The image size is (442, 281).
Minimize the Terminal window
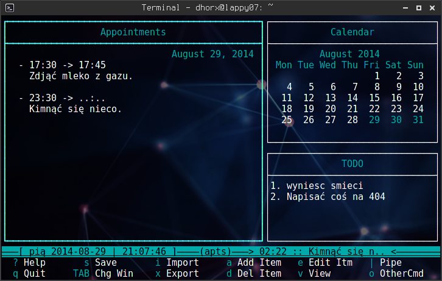pos(405,8)
